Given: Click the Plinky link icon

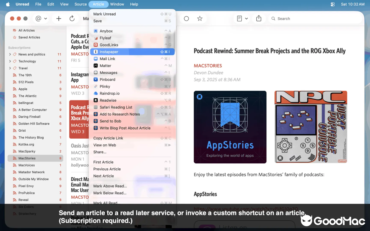Looking at the screenshot, I should coord(96,86).
